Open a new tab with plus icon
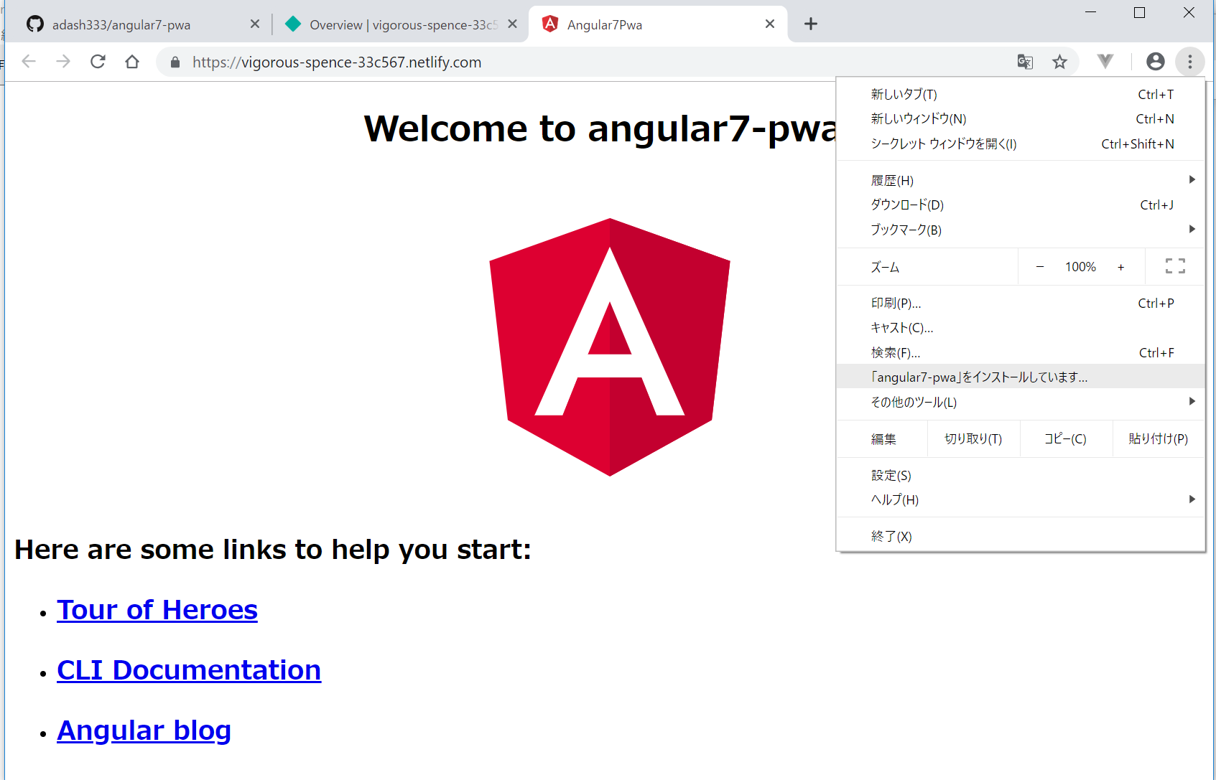Viewport: 1216px width, 780px height. coord(811,24)
